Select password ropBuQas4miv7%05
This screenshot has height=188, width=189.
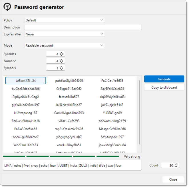(69, 129)
